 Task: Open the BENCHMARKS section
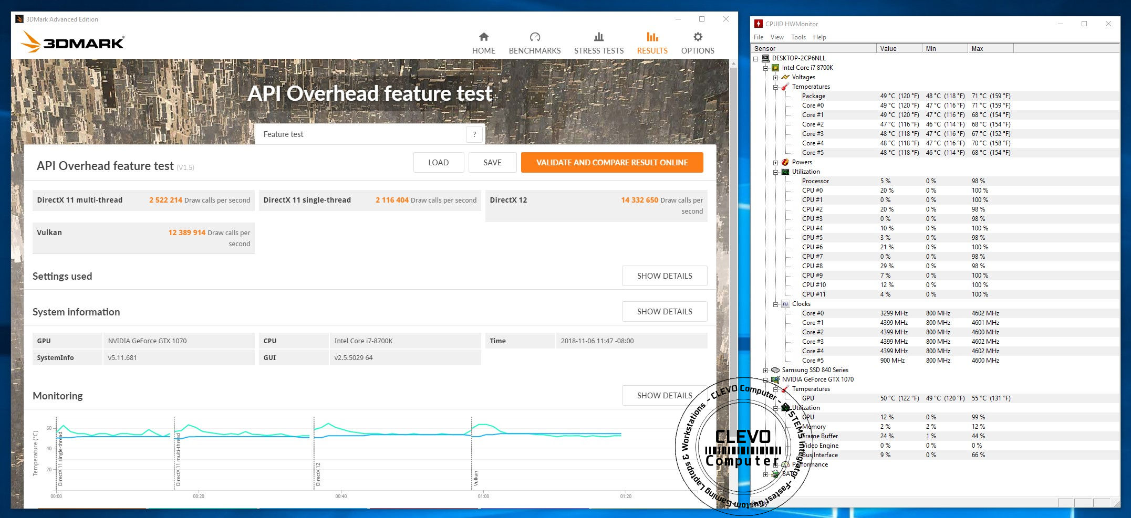pyautogui.click(x=534, y=43)
